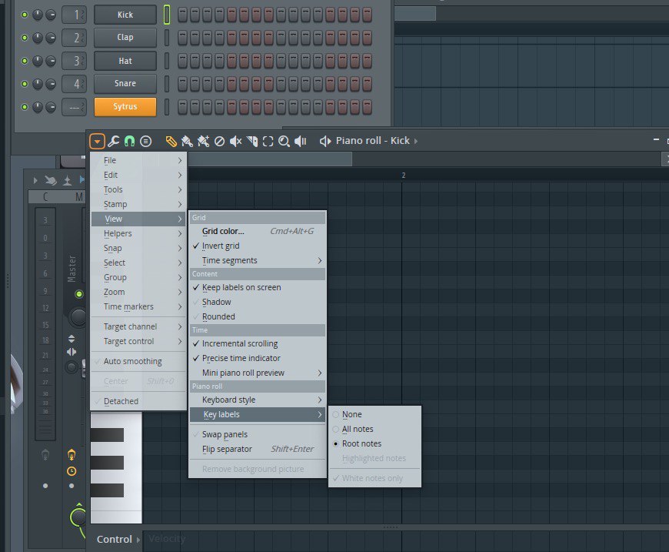The width and height of the screenshot is (669, 552).
Task: Expand Target control submenu
Action: point(138,341)
